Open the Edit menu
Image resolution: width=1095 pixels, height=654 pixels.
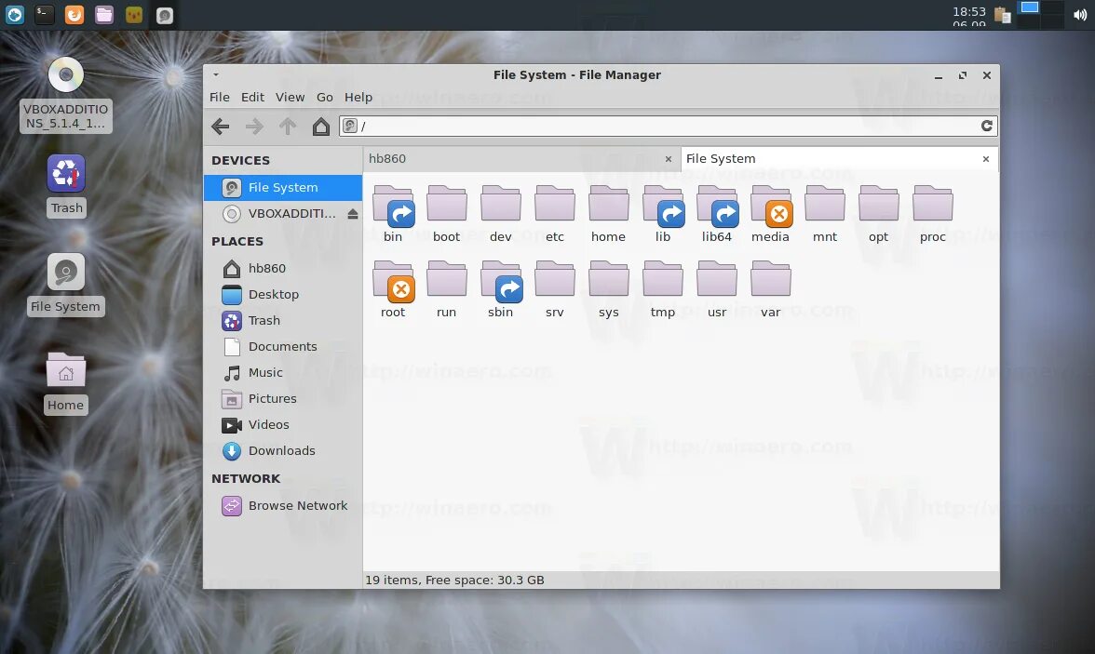[x=253, y=97]
